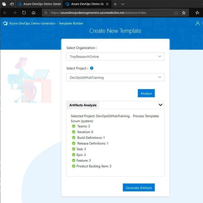Click the 'Scrum (system)' text
203x203 pixels.
click(x=82, y=121)
